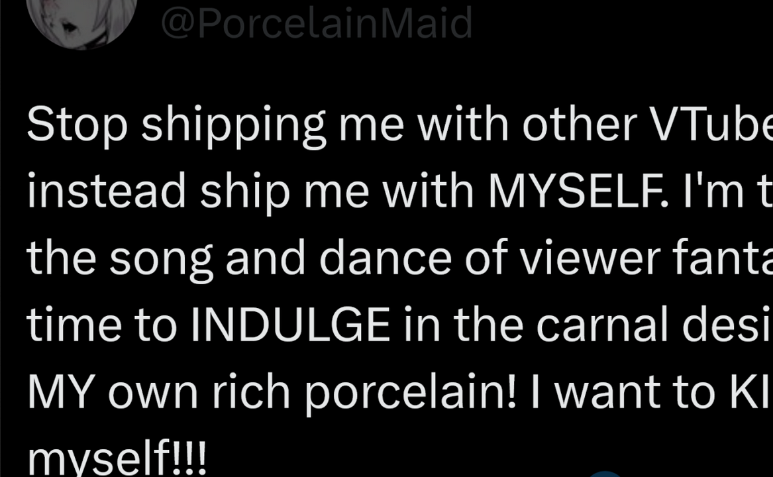
Task: Click the word "instead" in second line
Action: point(107,192)
